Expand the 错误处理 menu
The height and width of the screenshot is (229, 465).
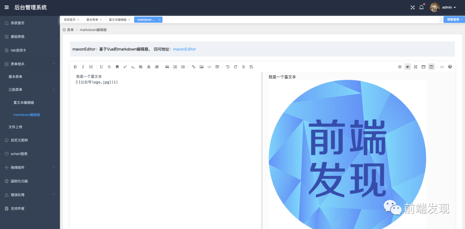pos(30,195)
